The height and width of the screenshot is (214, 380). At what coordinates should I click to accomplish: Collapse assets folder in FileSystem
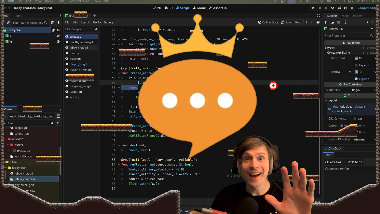(8, 145)
